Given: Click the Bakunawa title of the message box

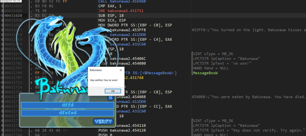Looking at the screenshot, I should point(96,70).
